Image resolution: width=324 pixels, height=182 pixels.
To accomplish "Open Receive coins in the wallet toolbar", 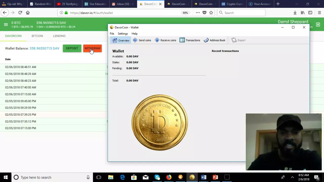I will click(165, 40).
